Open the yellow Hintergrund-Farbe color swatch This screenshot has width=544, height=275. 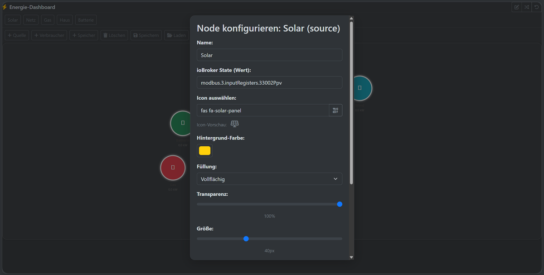(x=205, y=151)
